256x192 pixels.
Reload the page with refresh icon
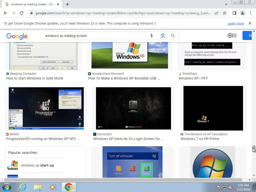[21, 13]
